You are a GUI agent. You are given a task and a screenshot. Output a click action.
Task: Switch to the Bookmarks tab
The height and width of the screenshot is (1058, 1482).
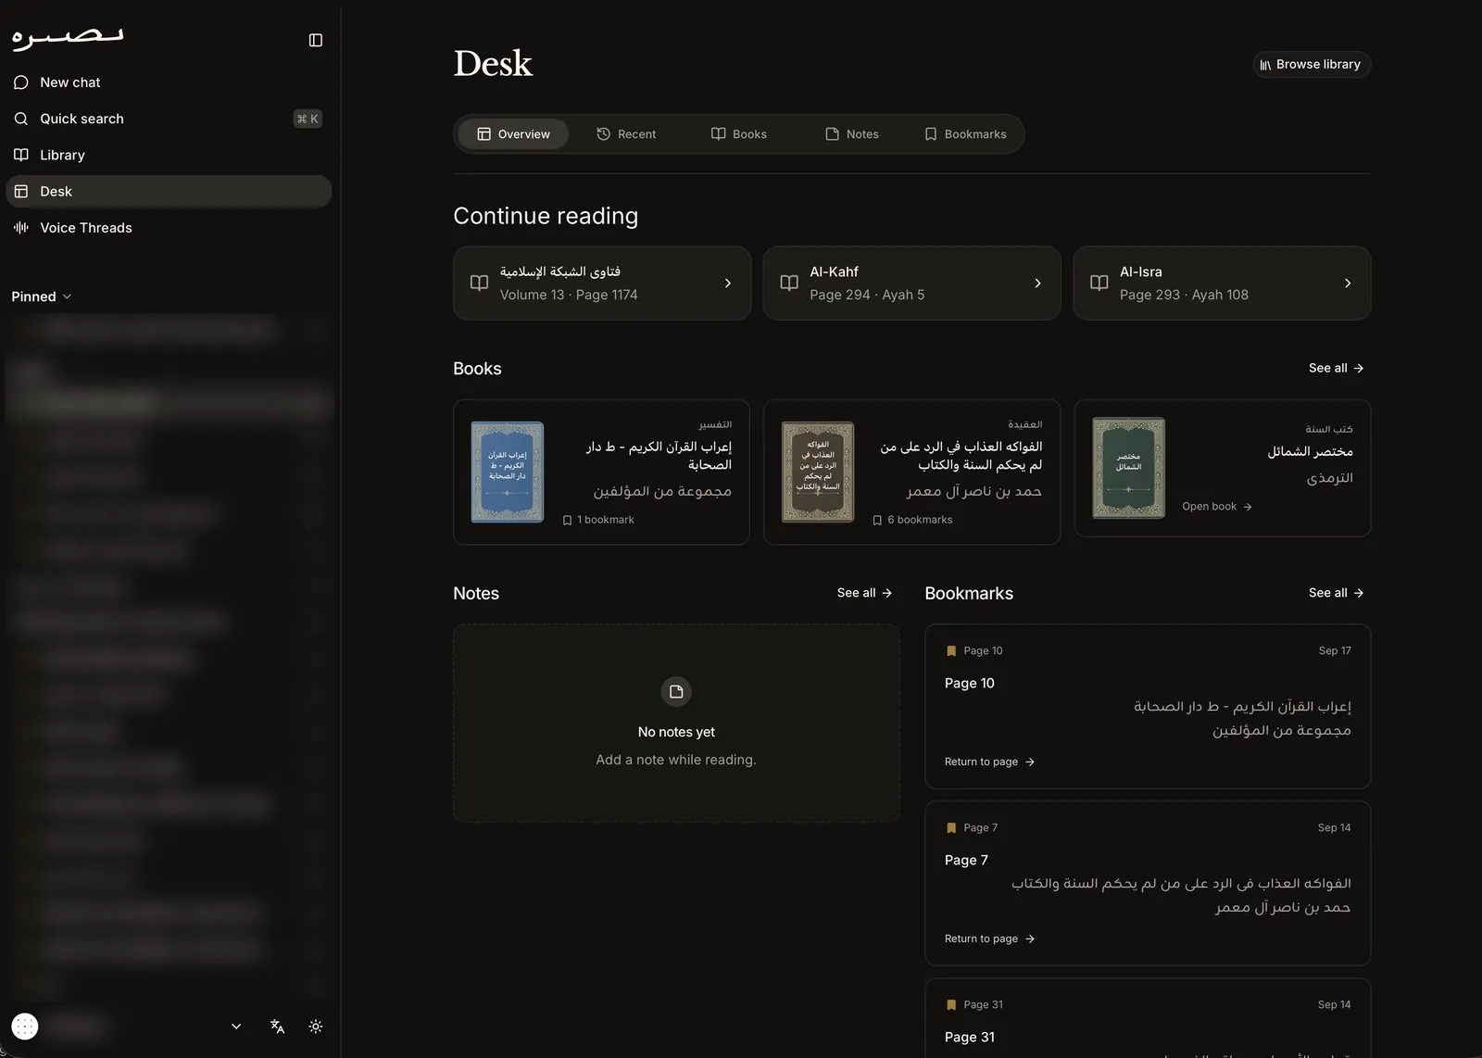point(965,134)
